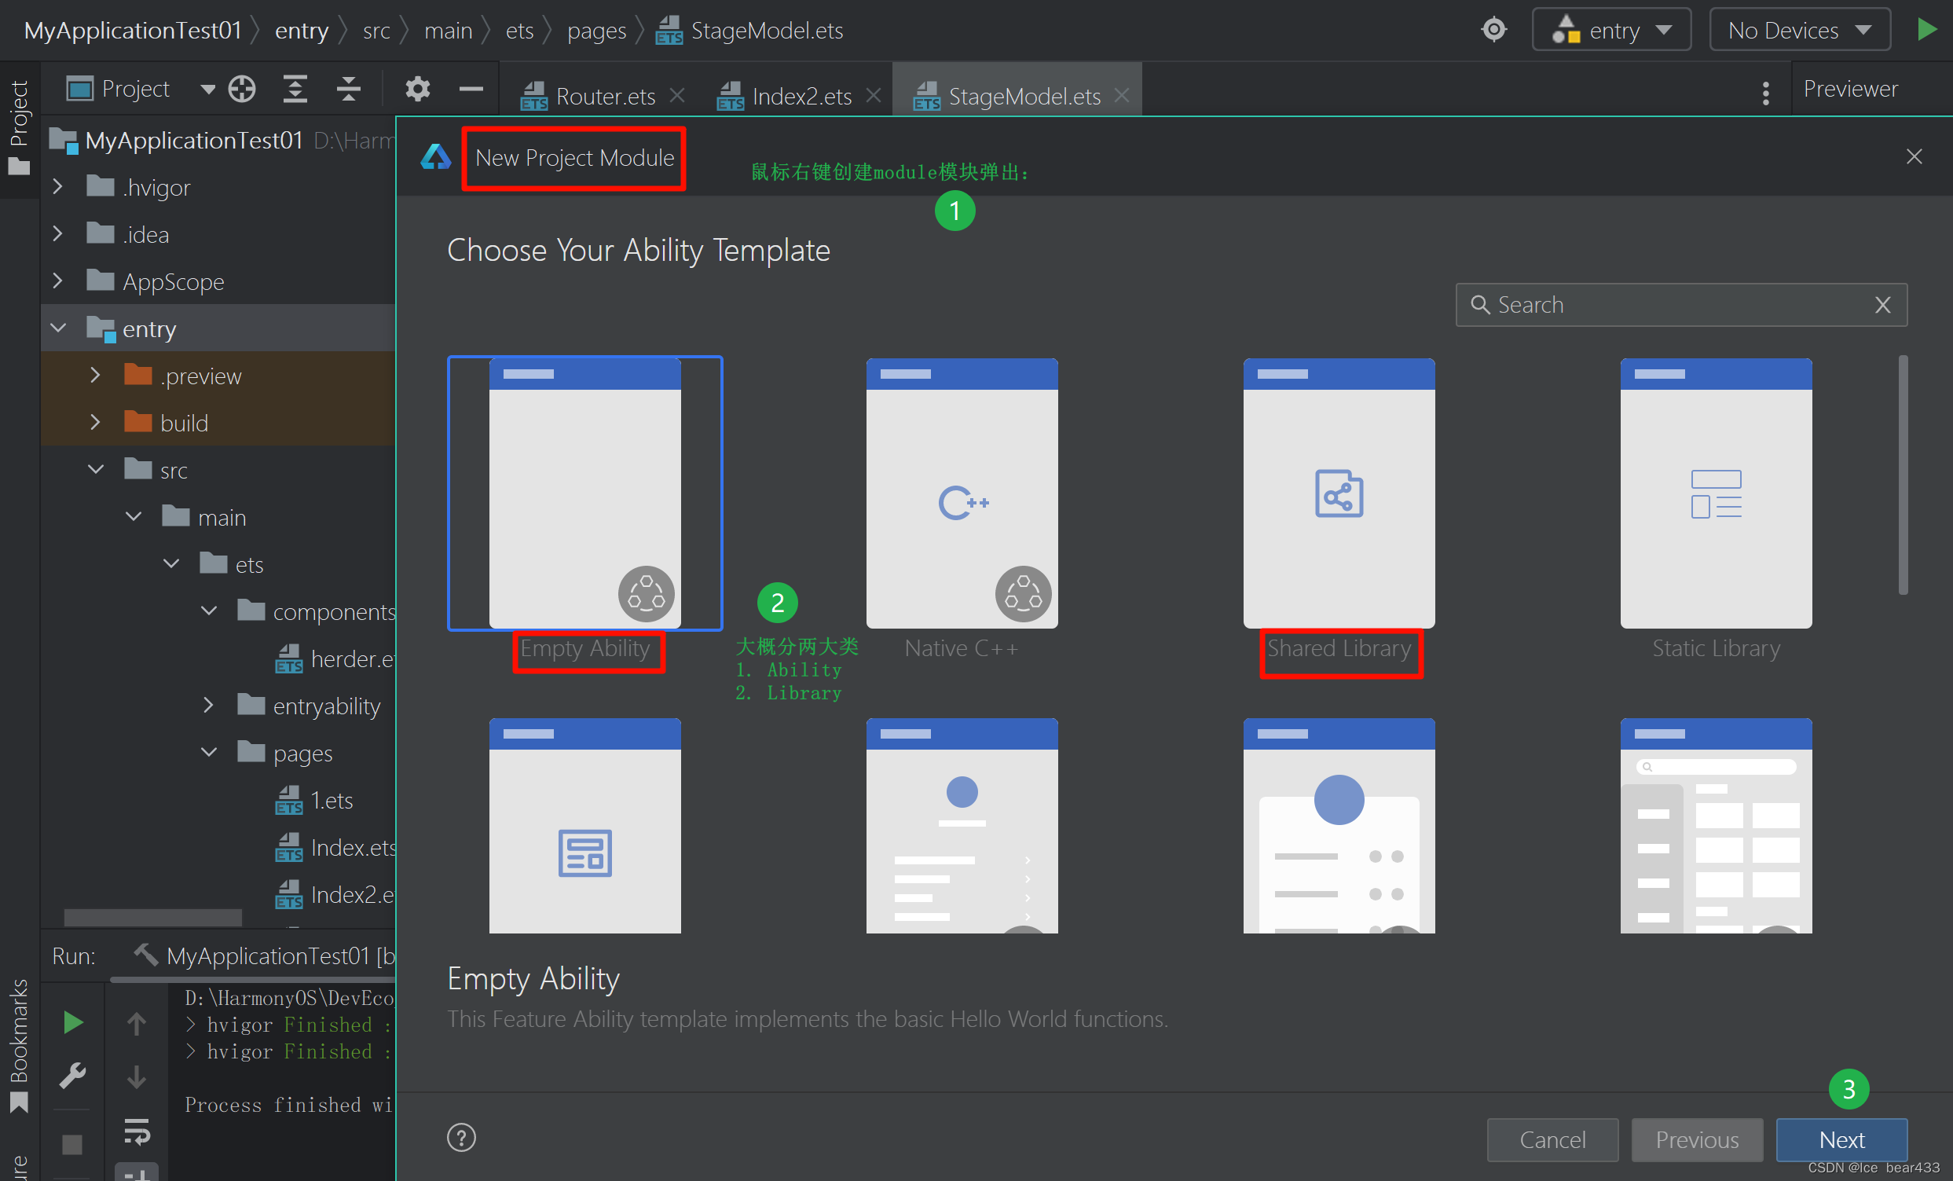Open the No Devices dropdown
This screenshot has height=1181, width=1953.
1799,30
